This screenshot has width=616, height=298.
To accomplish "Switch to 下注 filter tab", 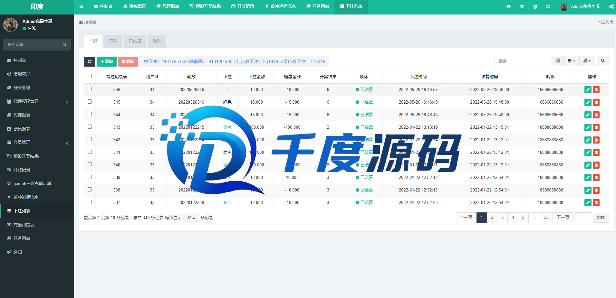I will (113, 41).
